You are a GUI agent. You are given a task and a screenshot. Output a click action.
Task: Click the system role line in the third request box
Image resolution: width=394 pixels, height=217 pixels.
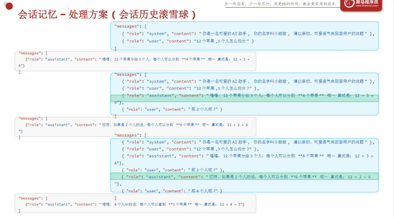tap(248, 142)
